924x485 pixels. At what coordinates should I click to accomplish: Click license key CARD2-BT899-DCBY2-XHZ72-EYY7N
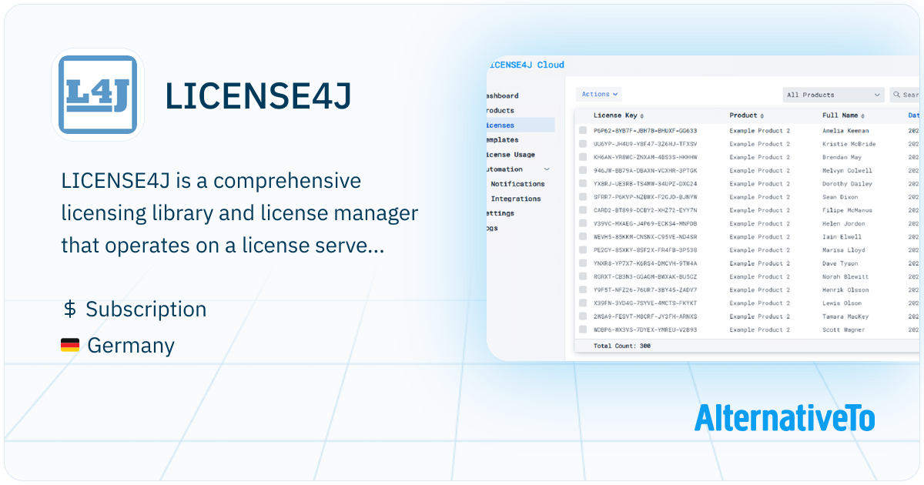tap(645, 210)
